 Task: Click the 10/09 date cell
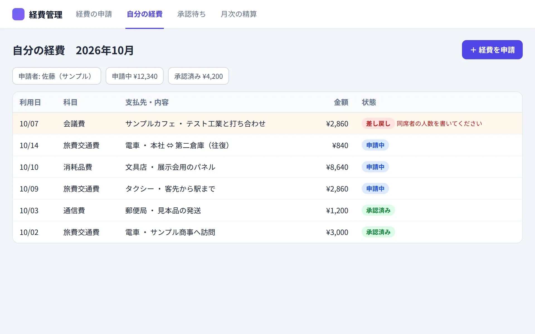tap(29, 189)
